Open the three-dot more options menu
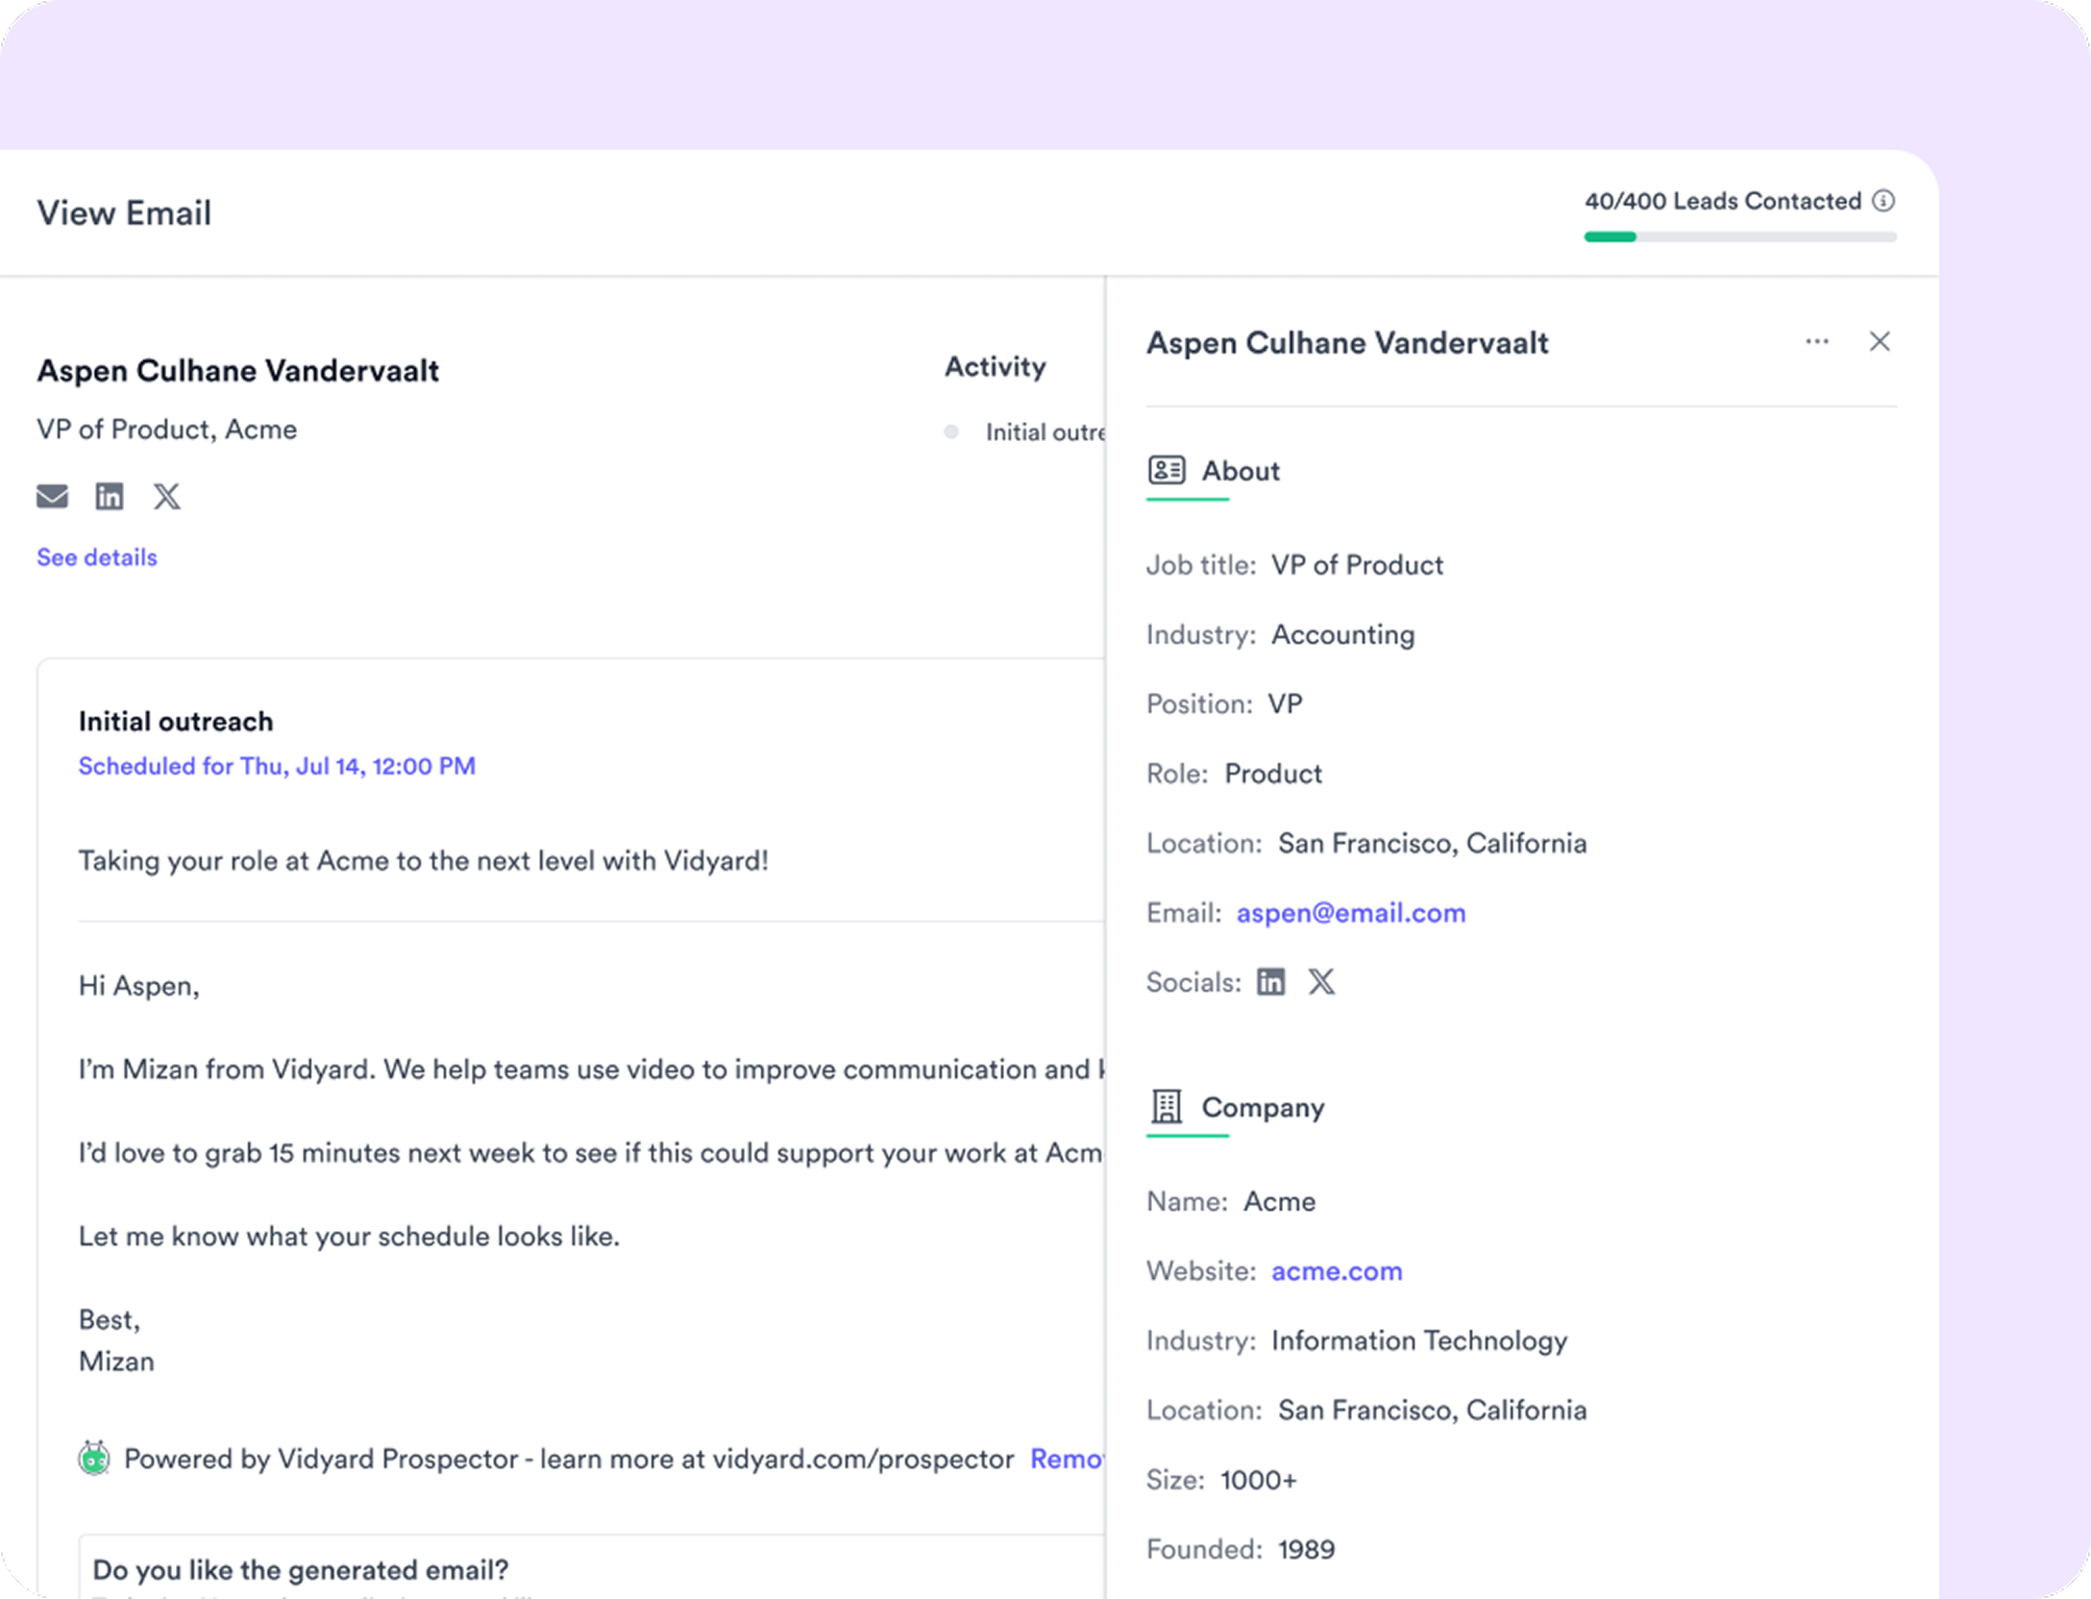The height and width of the screenshot is (1599, 2091). pyautogui.click(x=1816, y=341)
